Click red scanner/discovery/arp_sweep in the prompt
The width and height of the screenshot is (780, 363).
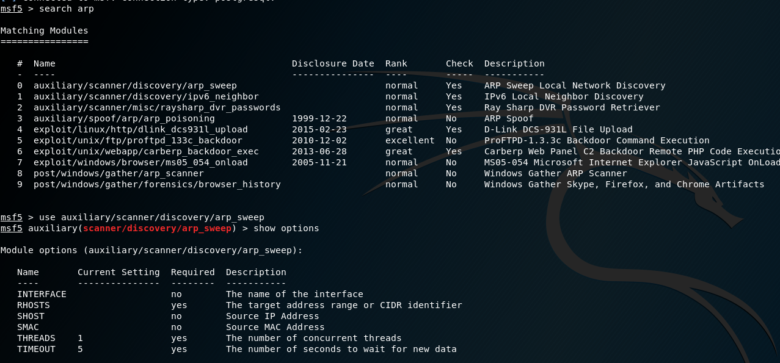pyautogui.click(x=157, y=228)
